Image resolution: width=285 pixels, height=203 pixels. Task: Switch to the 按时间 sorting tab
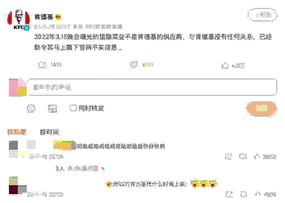[x=49, y=132]
